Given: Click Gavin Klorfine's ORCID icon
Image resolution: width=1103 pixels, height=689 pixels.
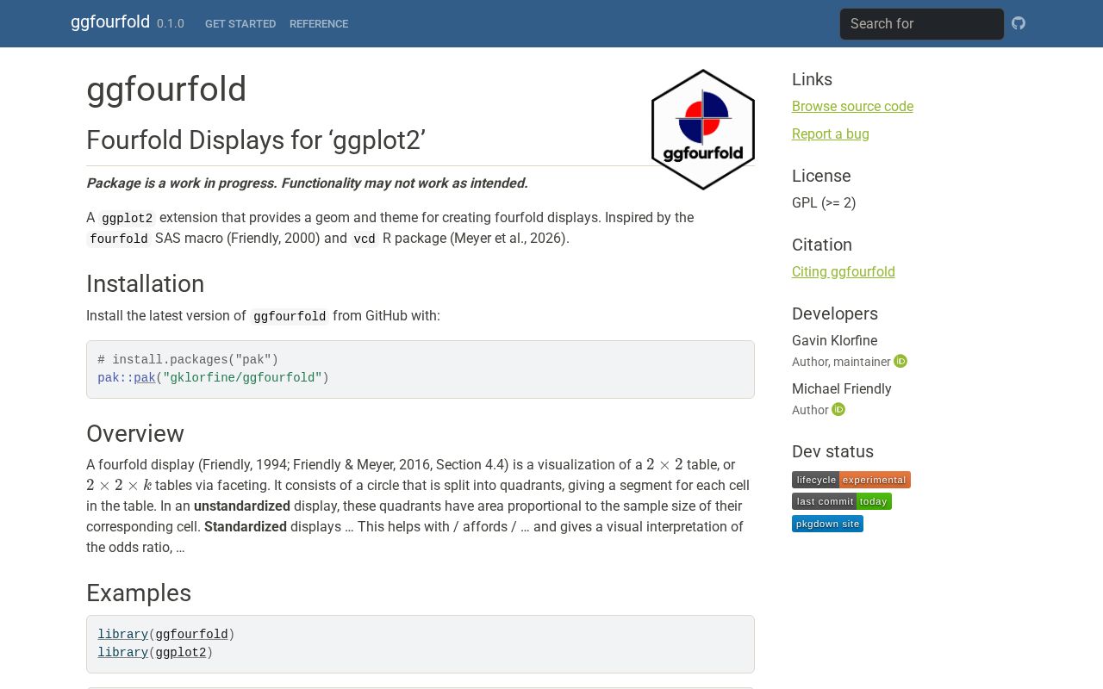Looking at the screenshot, I should [900, 361].
